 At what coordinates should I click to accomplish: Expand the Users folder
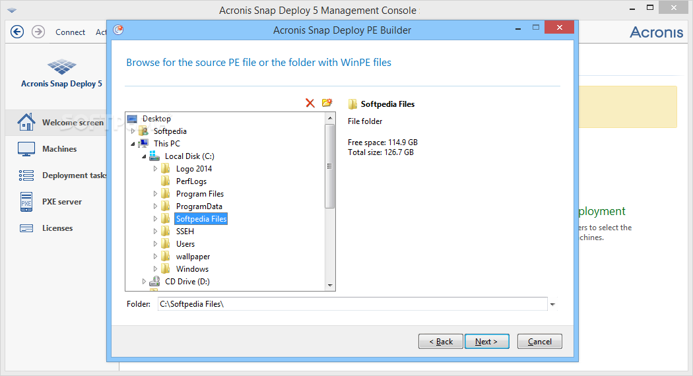(x=155, y=244)
